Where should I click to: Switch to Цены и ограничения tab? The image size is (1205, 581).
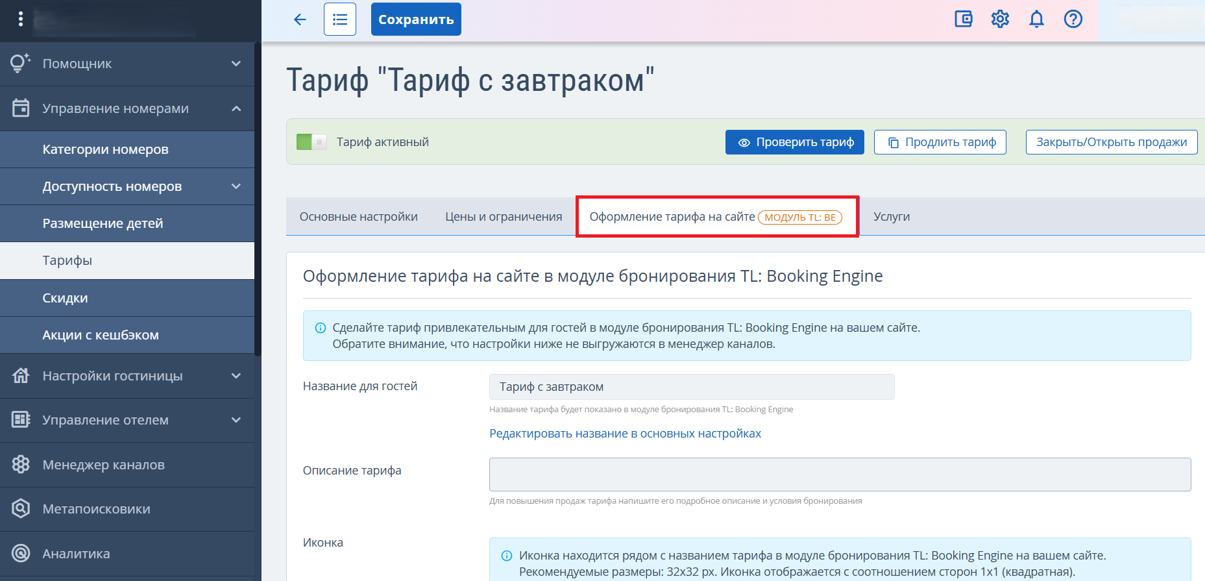[x=504, y=217]
